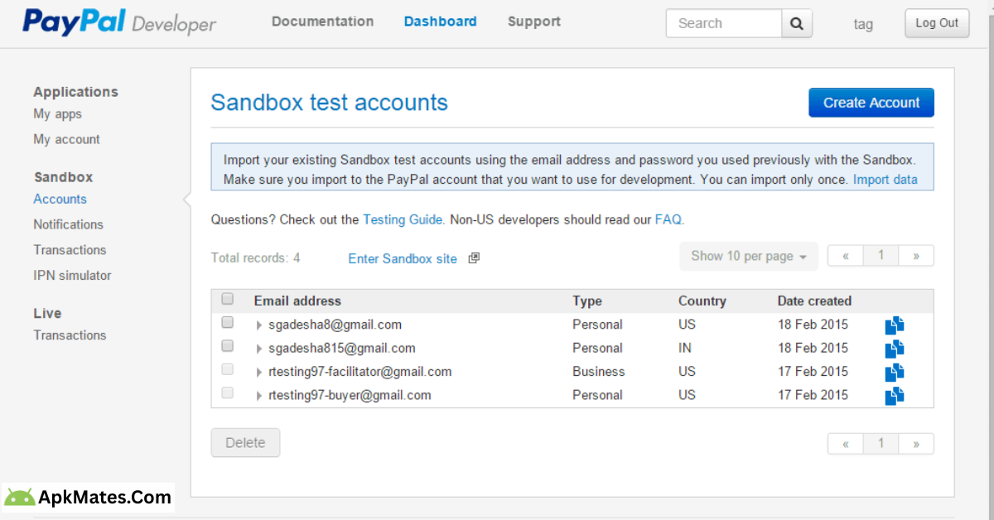The width and height of the screenshot is (994, 520).
Task: Click into the Search input field
Action: tap(724, 23)
